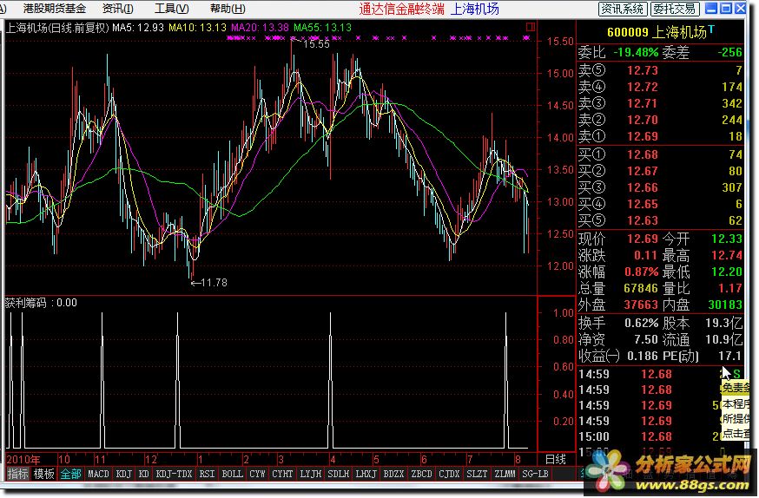The width and height of the screenshot is (759, 498).
Task: Click the 获利筹码 : 0.00 indicator label
Action: click(41, 303)
